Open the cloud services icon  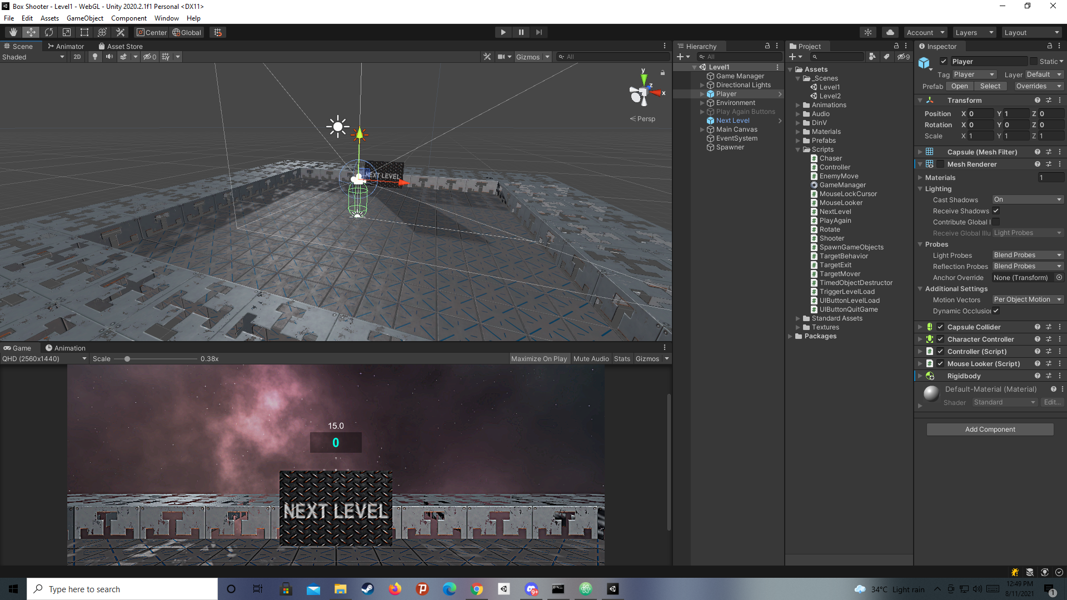890,32
